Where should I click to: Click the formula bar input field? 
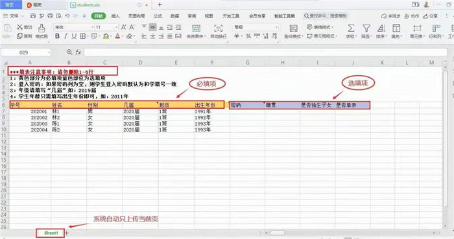point(265,52)
